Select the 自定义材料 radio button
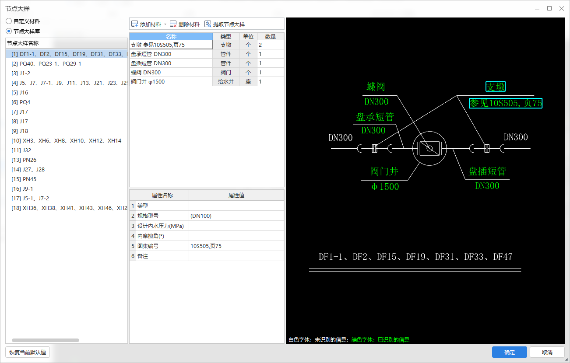The width and height of the screenshot is (570, 363). tap(9, 21)
